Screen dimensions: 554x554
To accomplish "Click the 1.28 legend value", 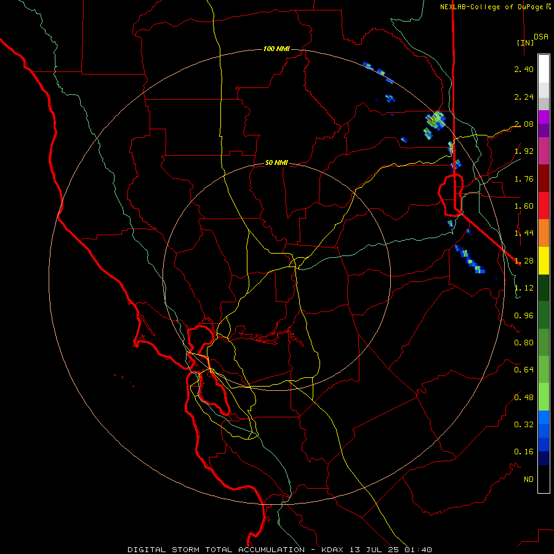I will pyautogui.click(x=524, y=261).
